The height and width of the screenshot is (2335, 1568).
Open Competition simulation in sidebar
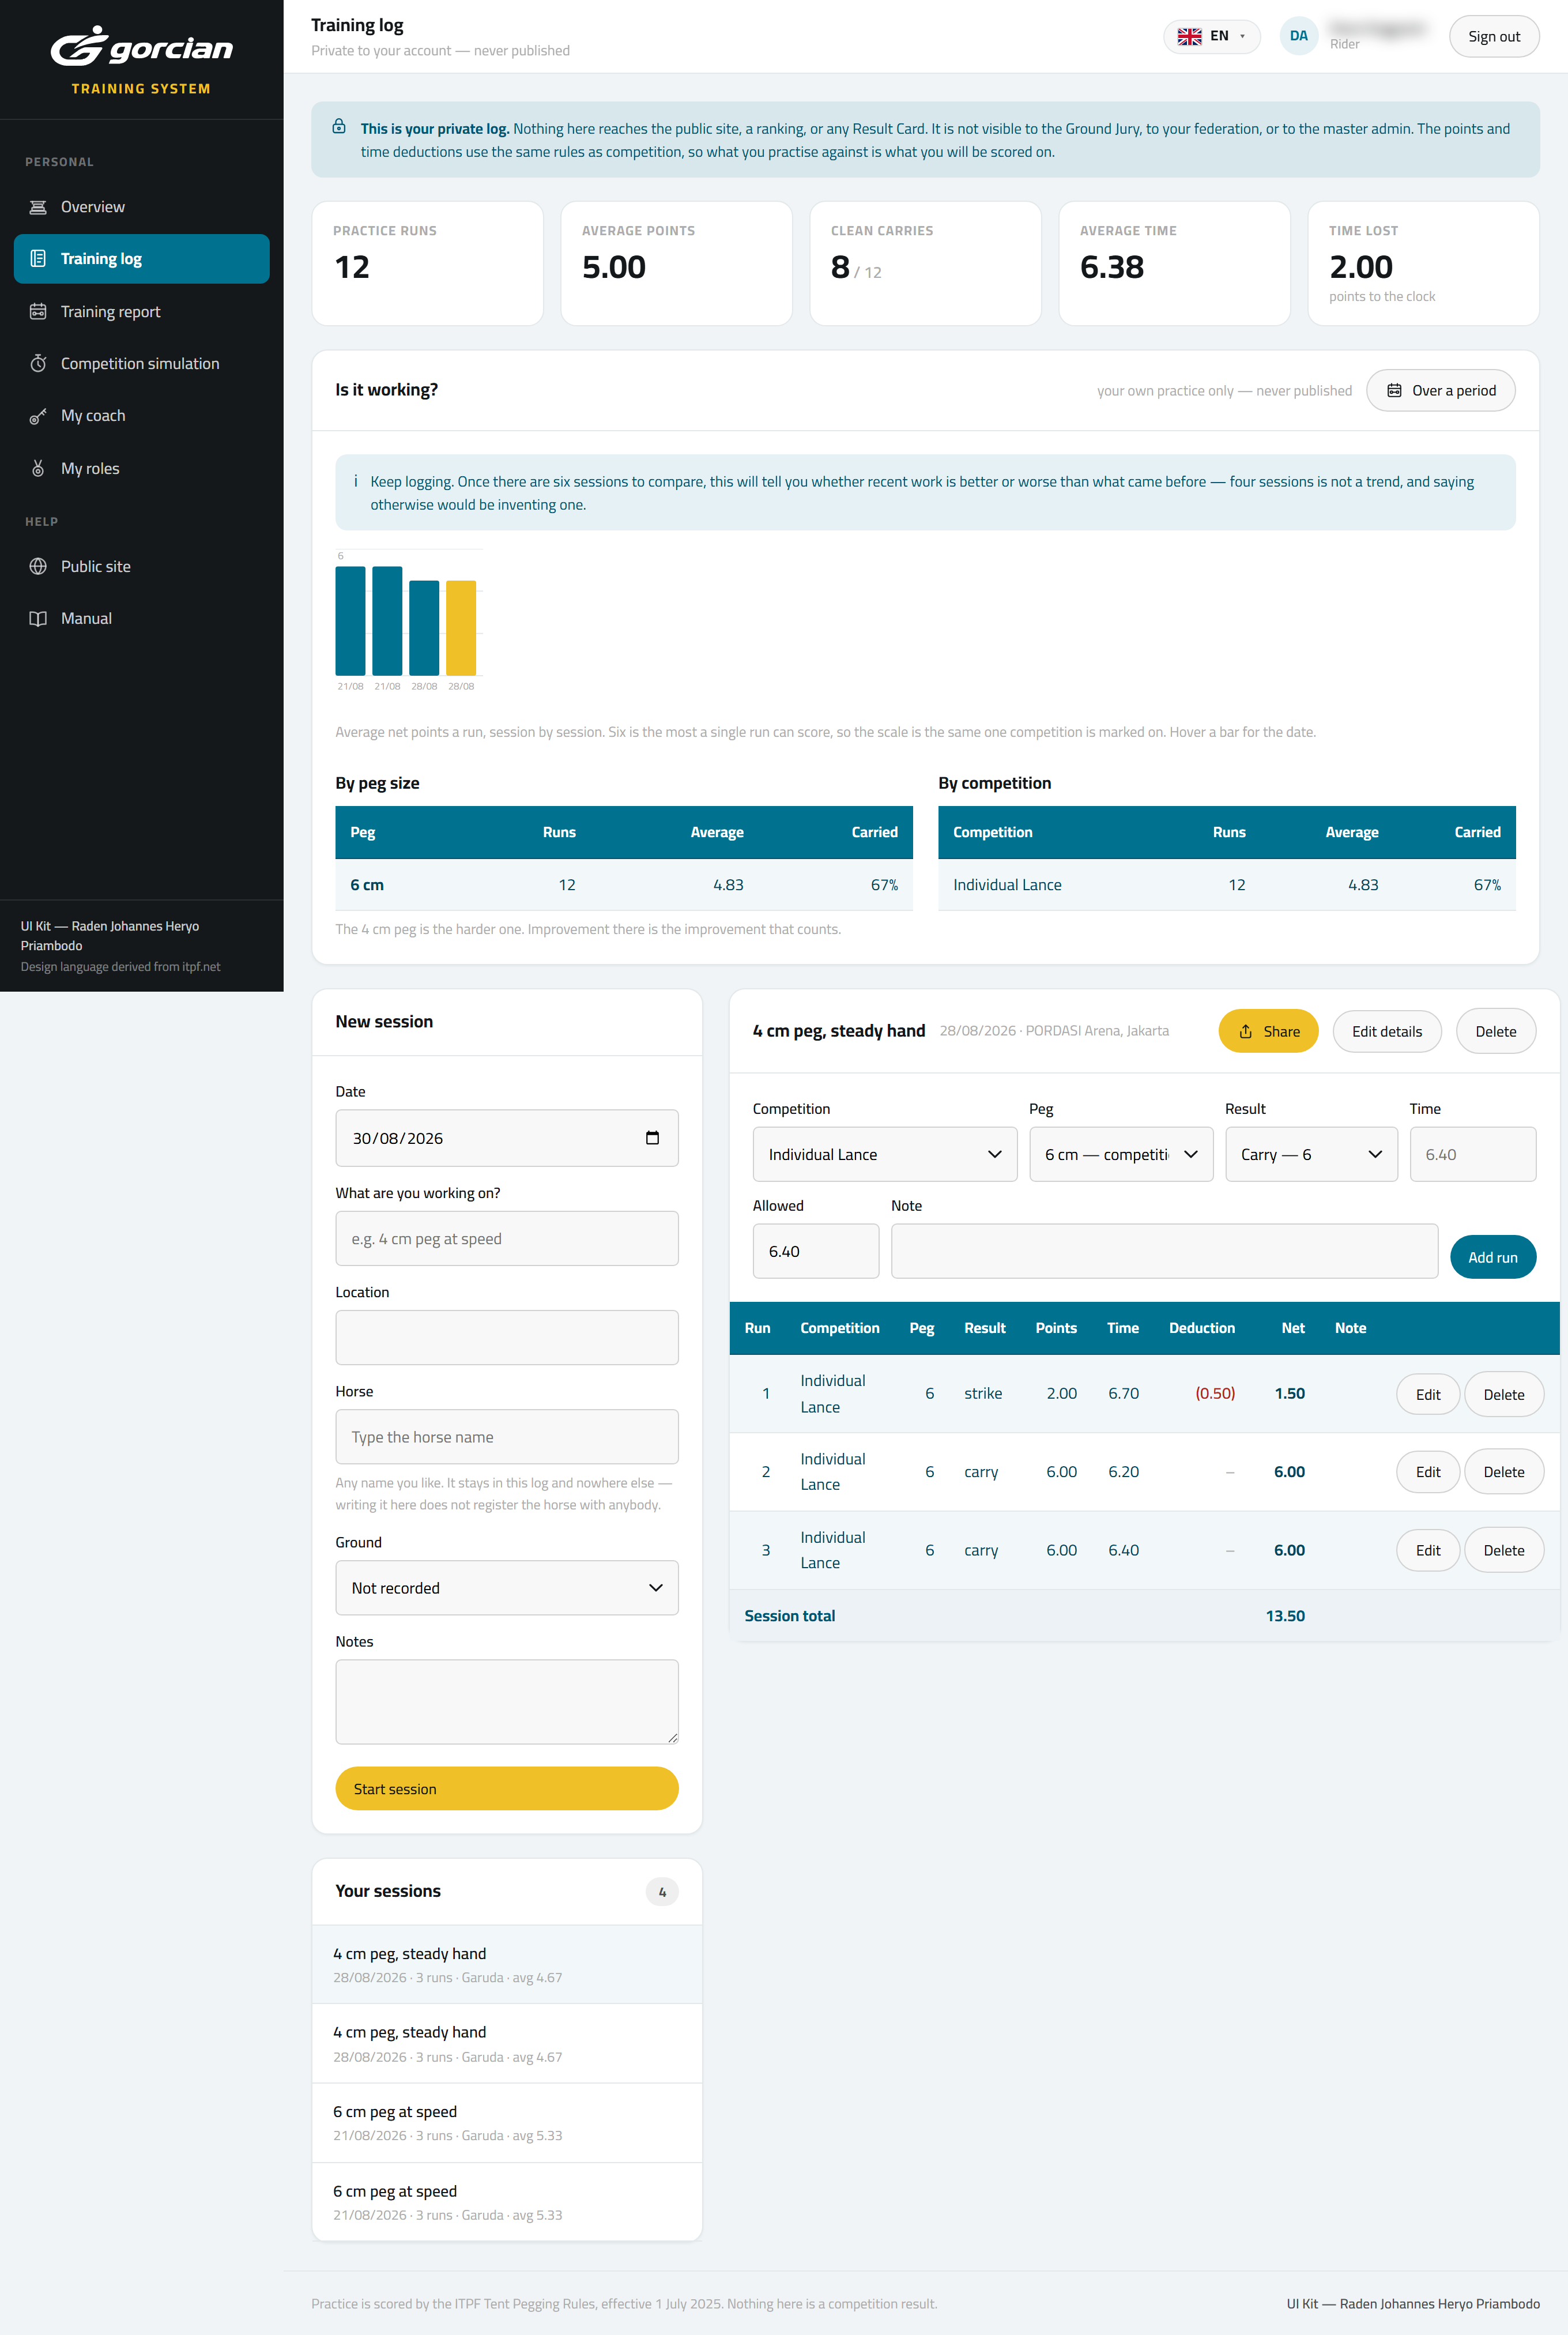141,364
